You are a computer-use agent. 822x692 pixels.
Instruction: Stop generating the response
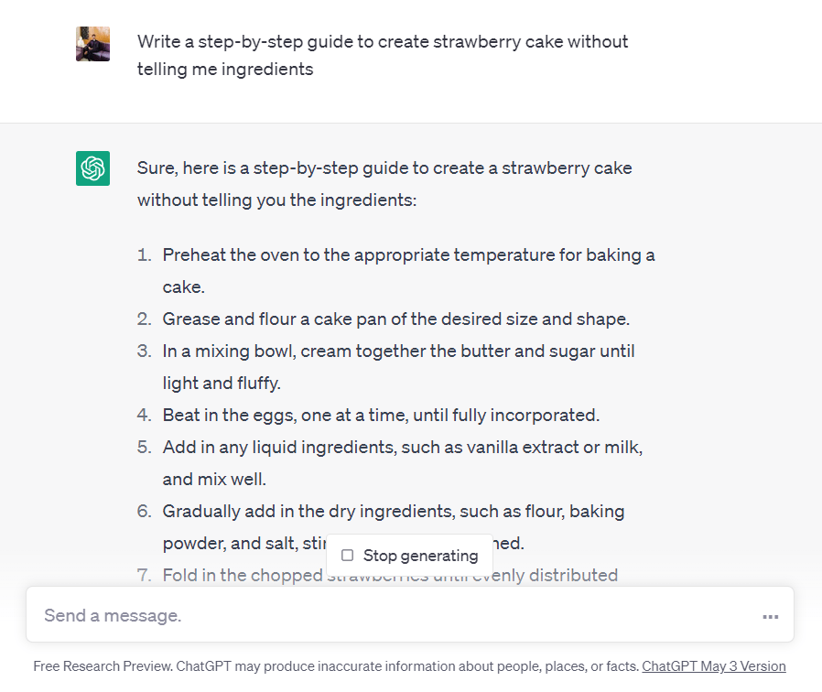click(x=409, y=556)
